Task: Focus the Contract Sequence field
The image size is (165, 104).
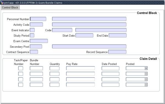Action: tap(34, 52)
